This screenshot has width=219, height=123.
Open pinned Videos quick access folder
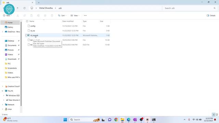point(10,54)
